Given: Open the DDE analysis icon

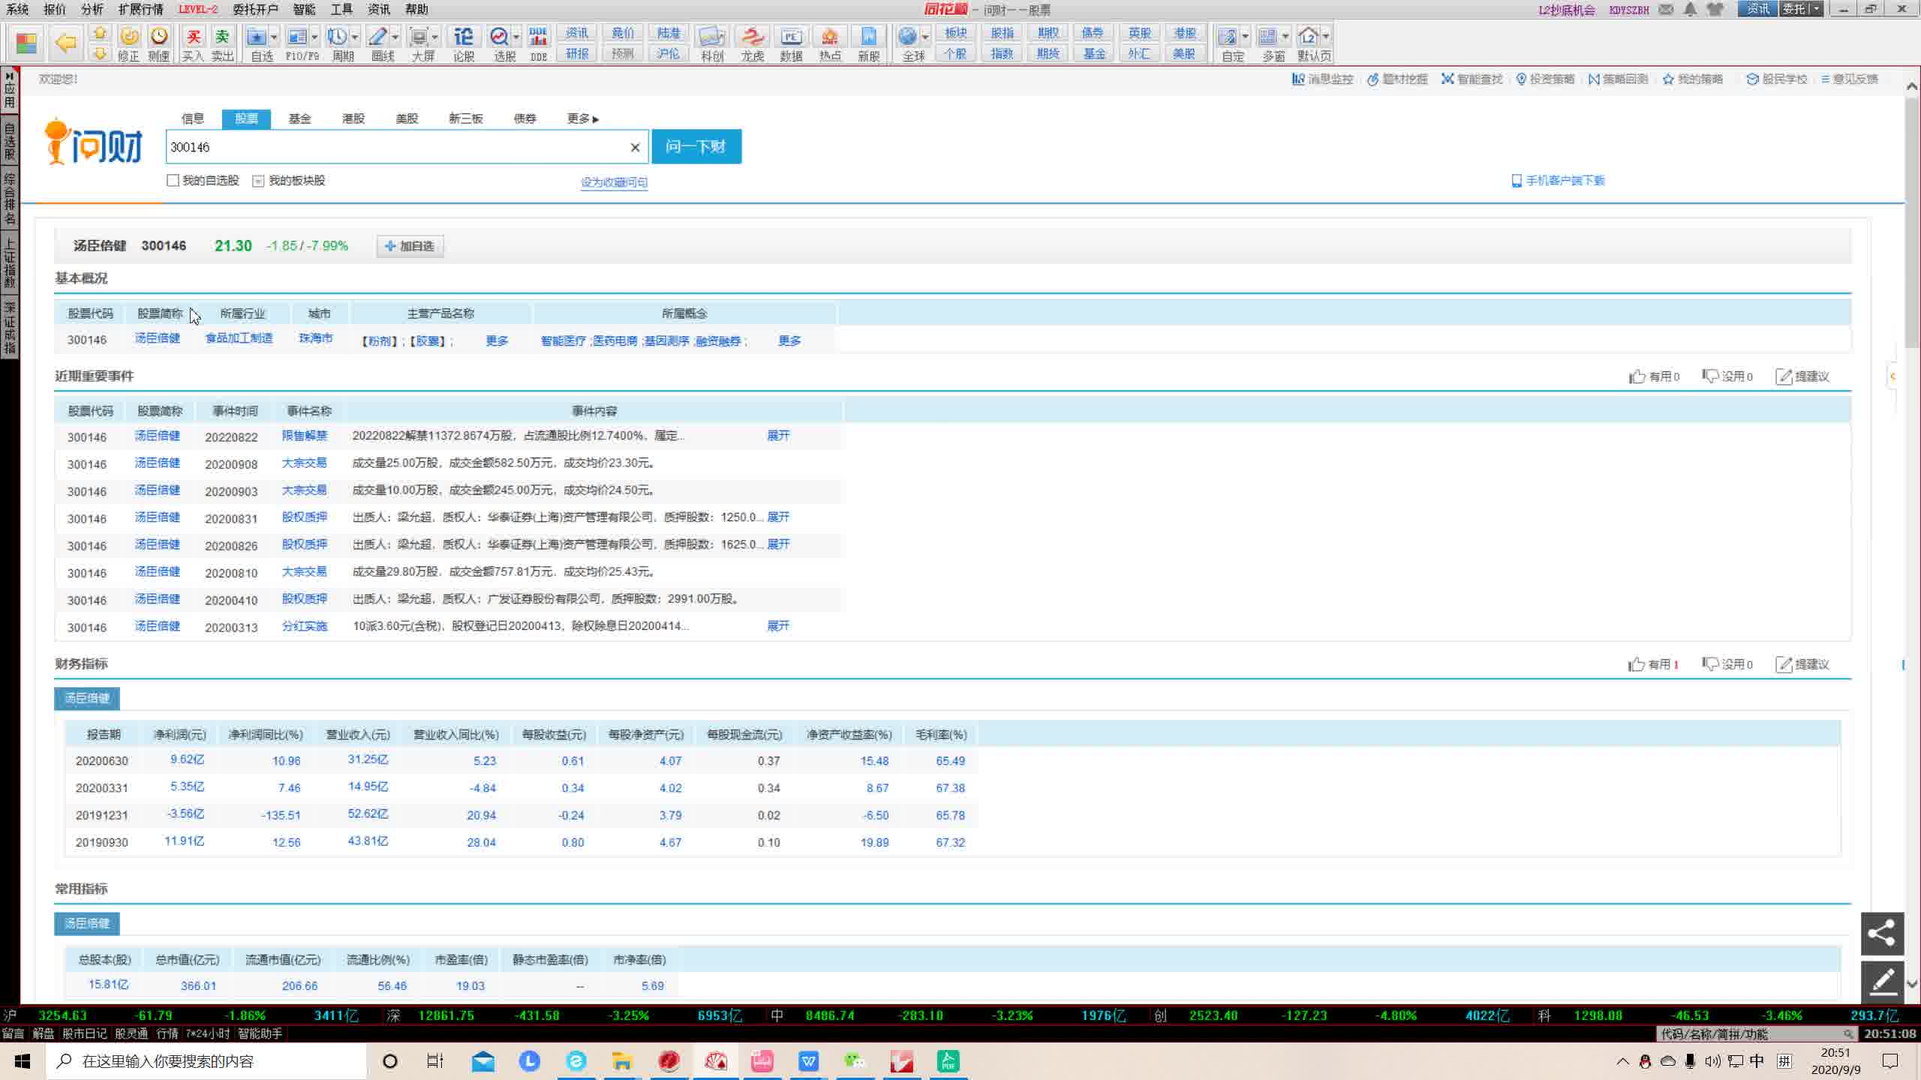Looking at the screenshot, I should 538,43.
